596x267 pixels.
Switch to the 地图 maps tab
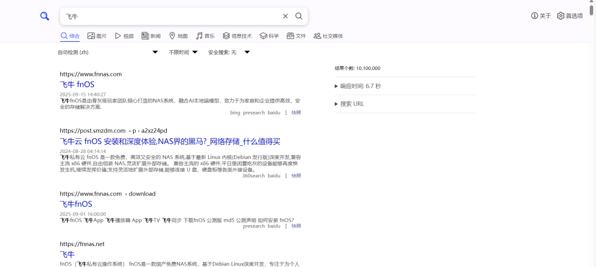[178, 36]
